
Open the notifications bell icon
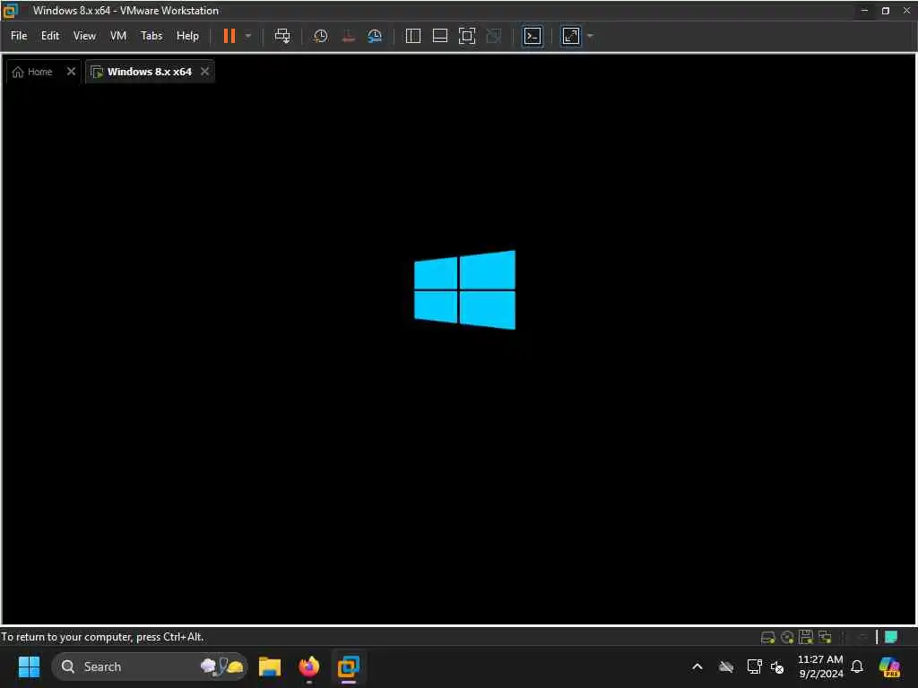(857, 666)
